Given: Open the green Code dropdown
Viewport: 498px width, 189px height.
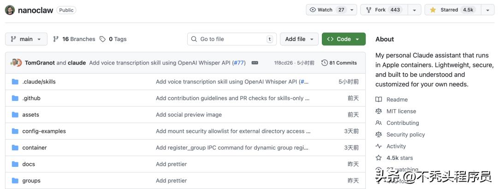Looking at the screenshot, I should tap(344, 39).
